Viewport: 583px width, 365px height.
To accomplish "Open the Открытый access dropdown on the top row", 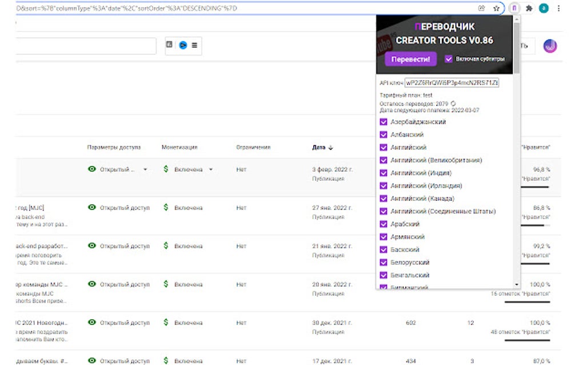I will coord(145,169).
